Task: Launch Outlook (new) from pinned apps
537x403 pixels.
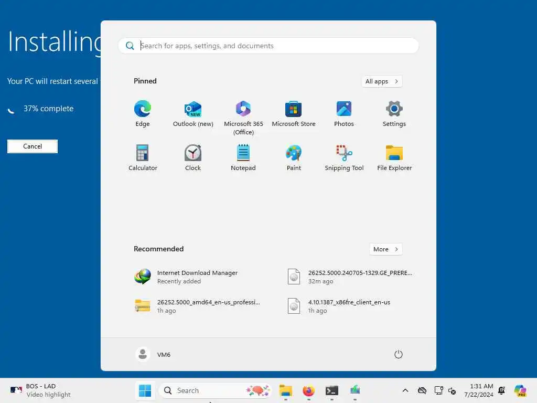Action: (x=193, y=114)
